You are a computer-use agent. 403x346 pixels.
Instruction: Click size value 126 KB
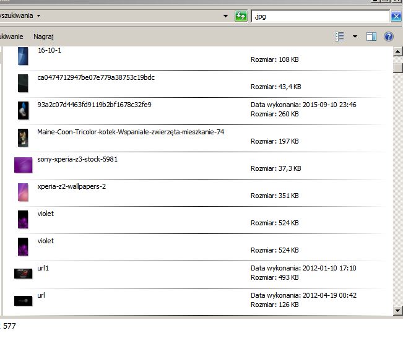(288, 305)
